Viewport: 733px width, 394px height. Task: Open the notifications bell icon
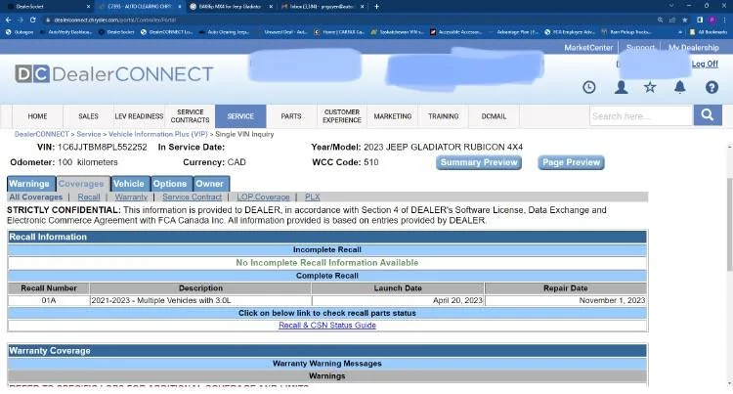(x=679, y=87)
